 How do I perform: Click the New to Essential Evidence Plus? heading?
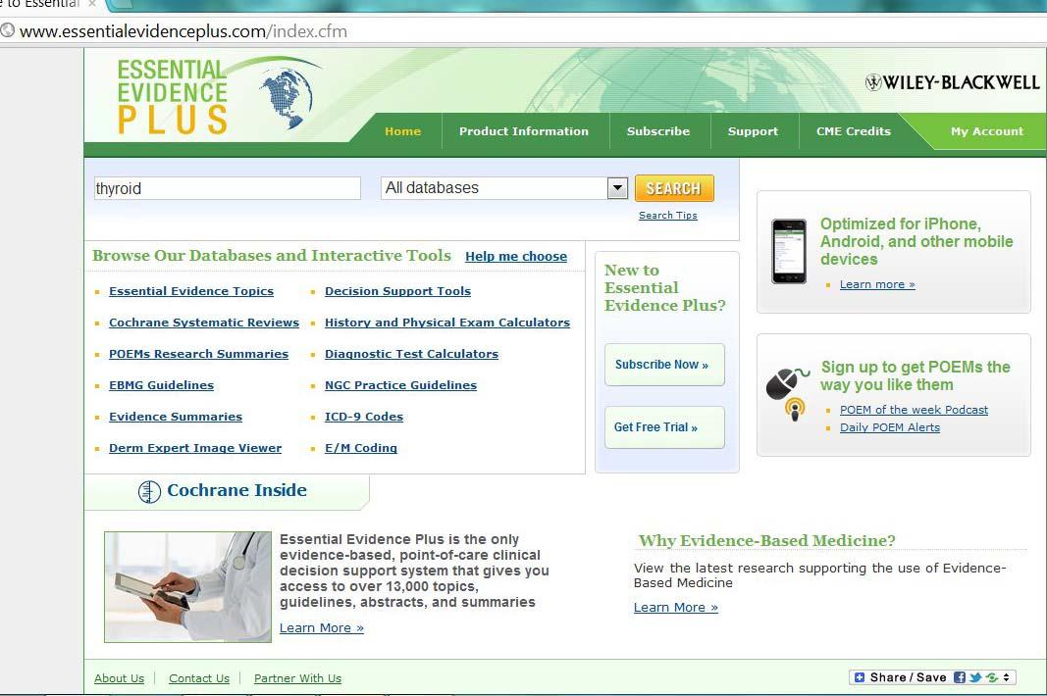coord(664,287)
